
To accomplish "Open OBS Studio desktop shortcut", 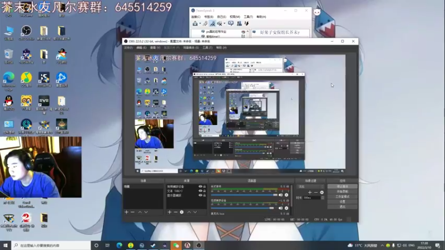I will tap(26, 33).
